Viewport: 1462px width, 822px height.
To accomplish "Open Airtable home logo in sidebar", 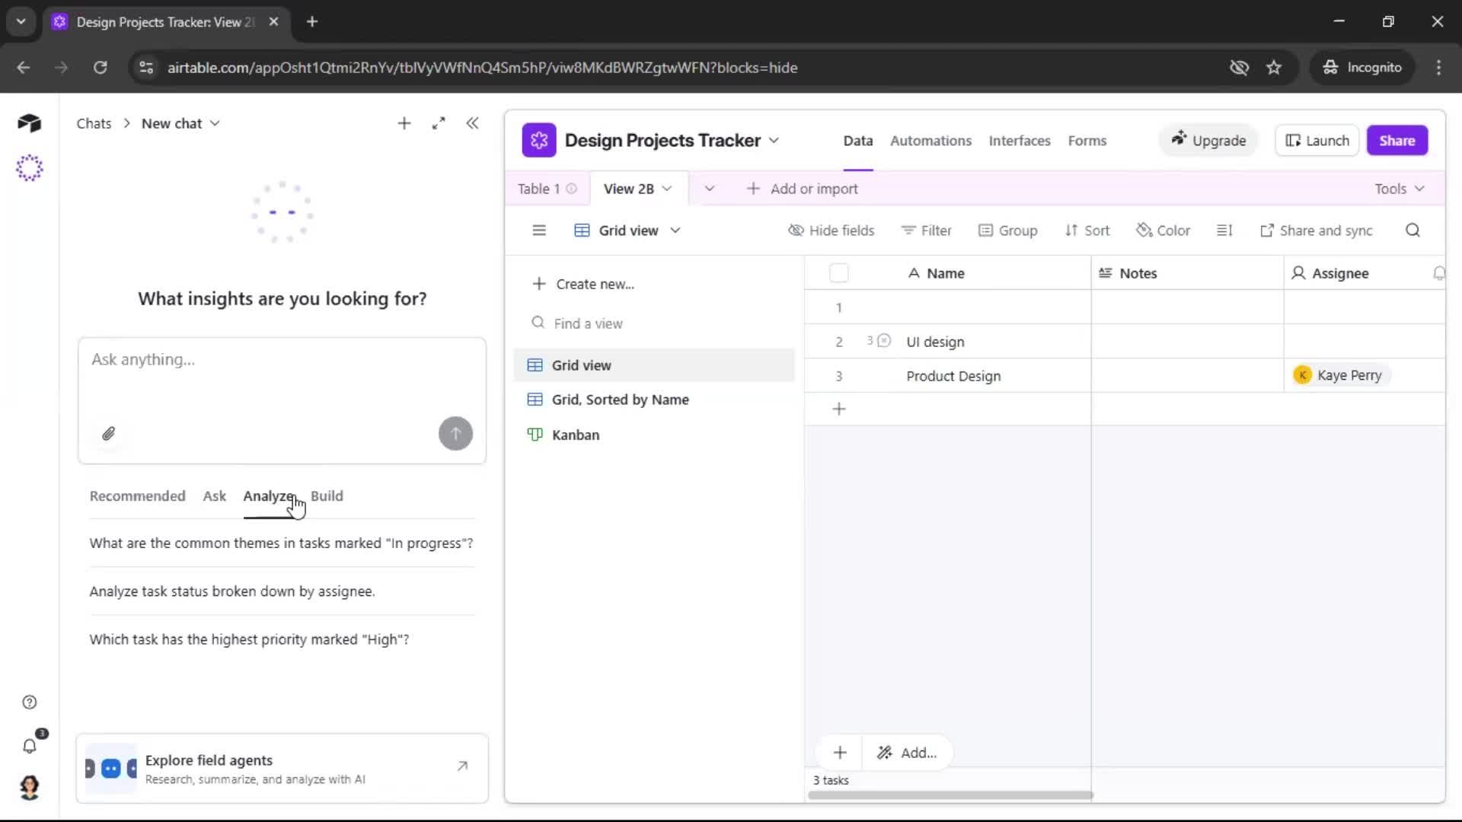I will [x=29, y=123].
